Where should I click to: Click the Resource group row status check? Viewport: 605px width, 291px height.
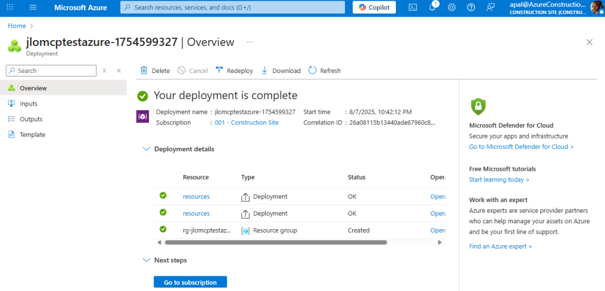coord(163,229)
